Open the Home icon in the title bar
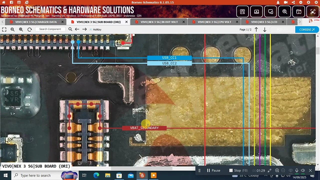This screenshot has height=180, width=320. point(4,2)
